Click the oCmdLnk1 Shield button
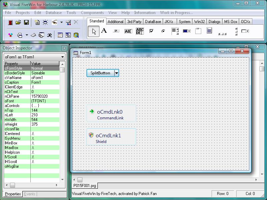The height and width of the screenshot is (200, 267). pos(111,137)
